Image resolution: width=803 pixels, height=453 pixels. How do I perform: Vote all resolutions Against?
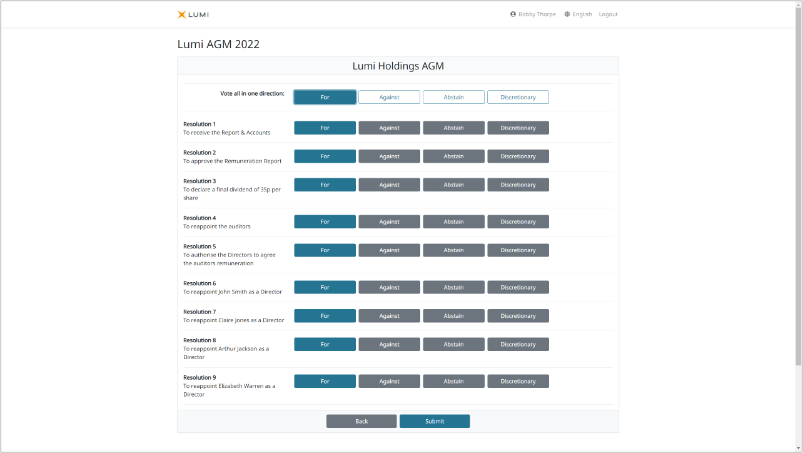pyautogui.click(x=390, y=97)
